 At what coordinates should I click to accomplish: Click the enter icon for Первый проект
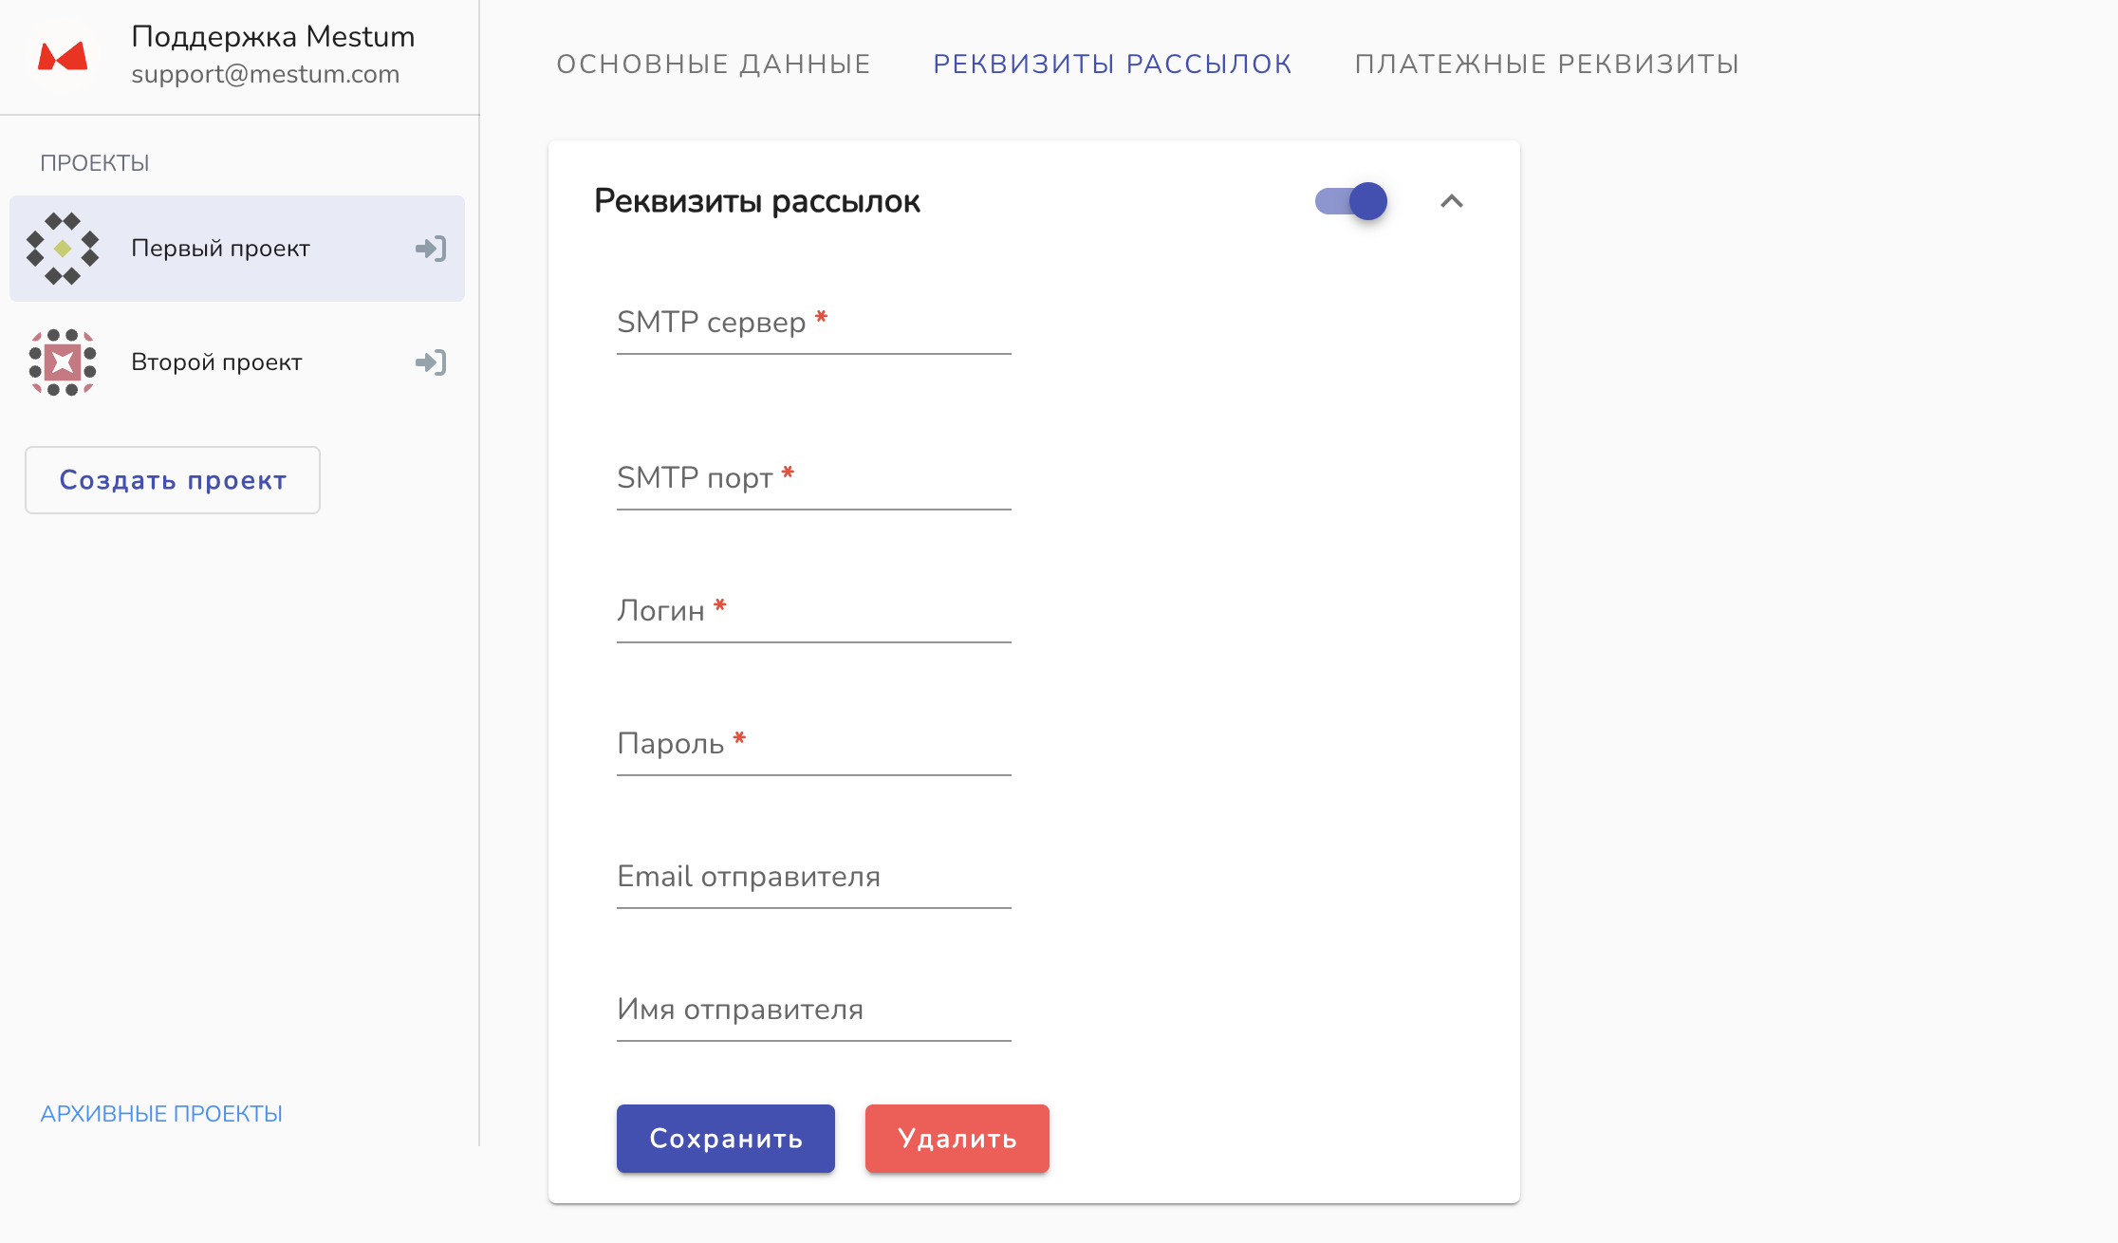tap(431, 249)
